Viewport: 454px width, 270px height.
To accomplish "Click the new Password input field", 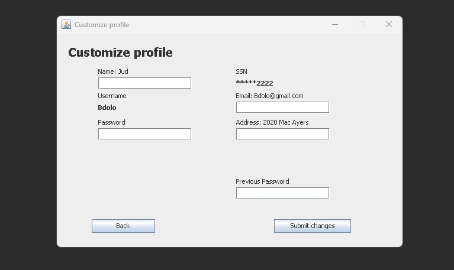I will pos(144,134).
